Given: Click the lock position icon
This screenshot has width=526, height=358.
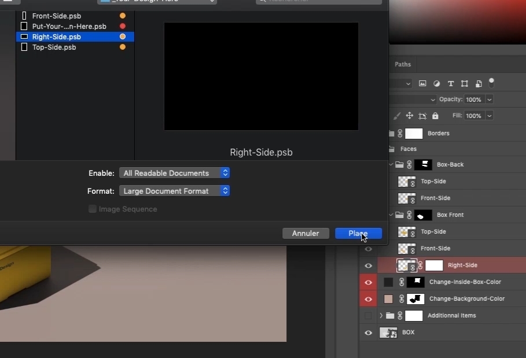Looking at the screenshot, I should 409,116.
